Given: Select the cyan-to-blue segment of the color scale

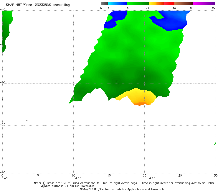Looking at the screenshot, I should (118, 4).
